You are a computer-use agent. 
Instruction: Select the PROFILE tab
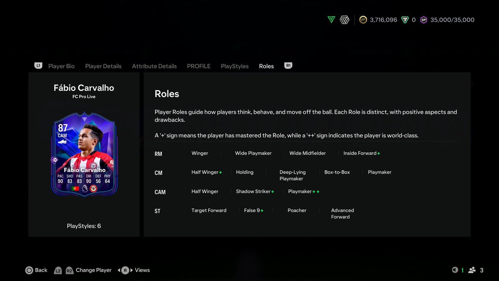coord(199,66)
